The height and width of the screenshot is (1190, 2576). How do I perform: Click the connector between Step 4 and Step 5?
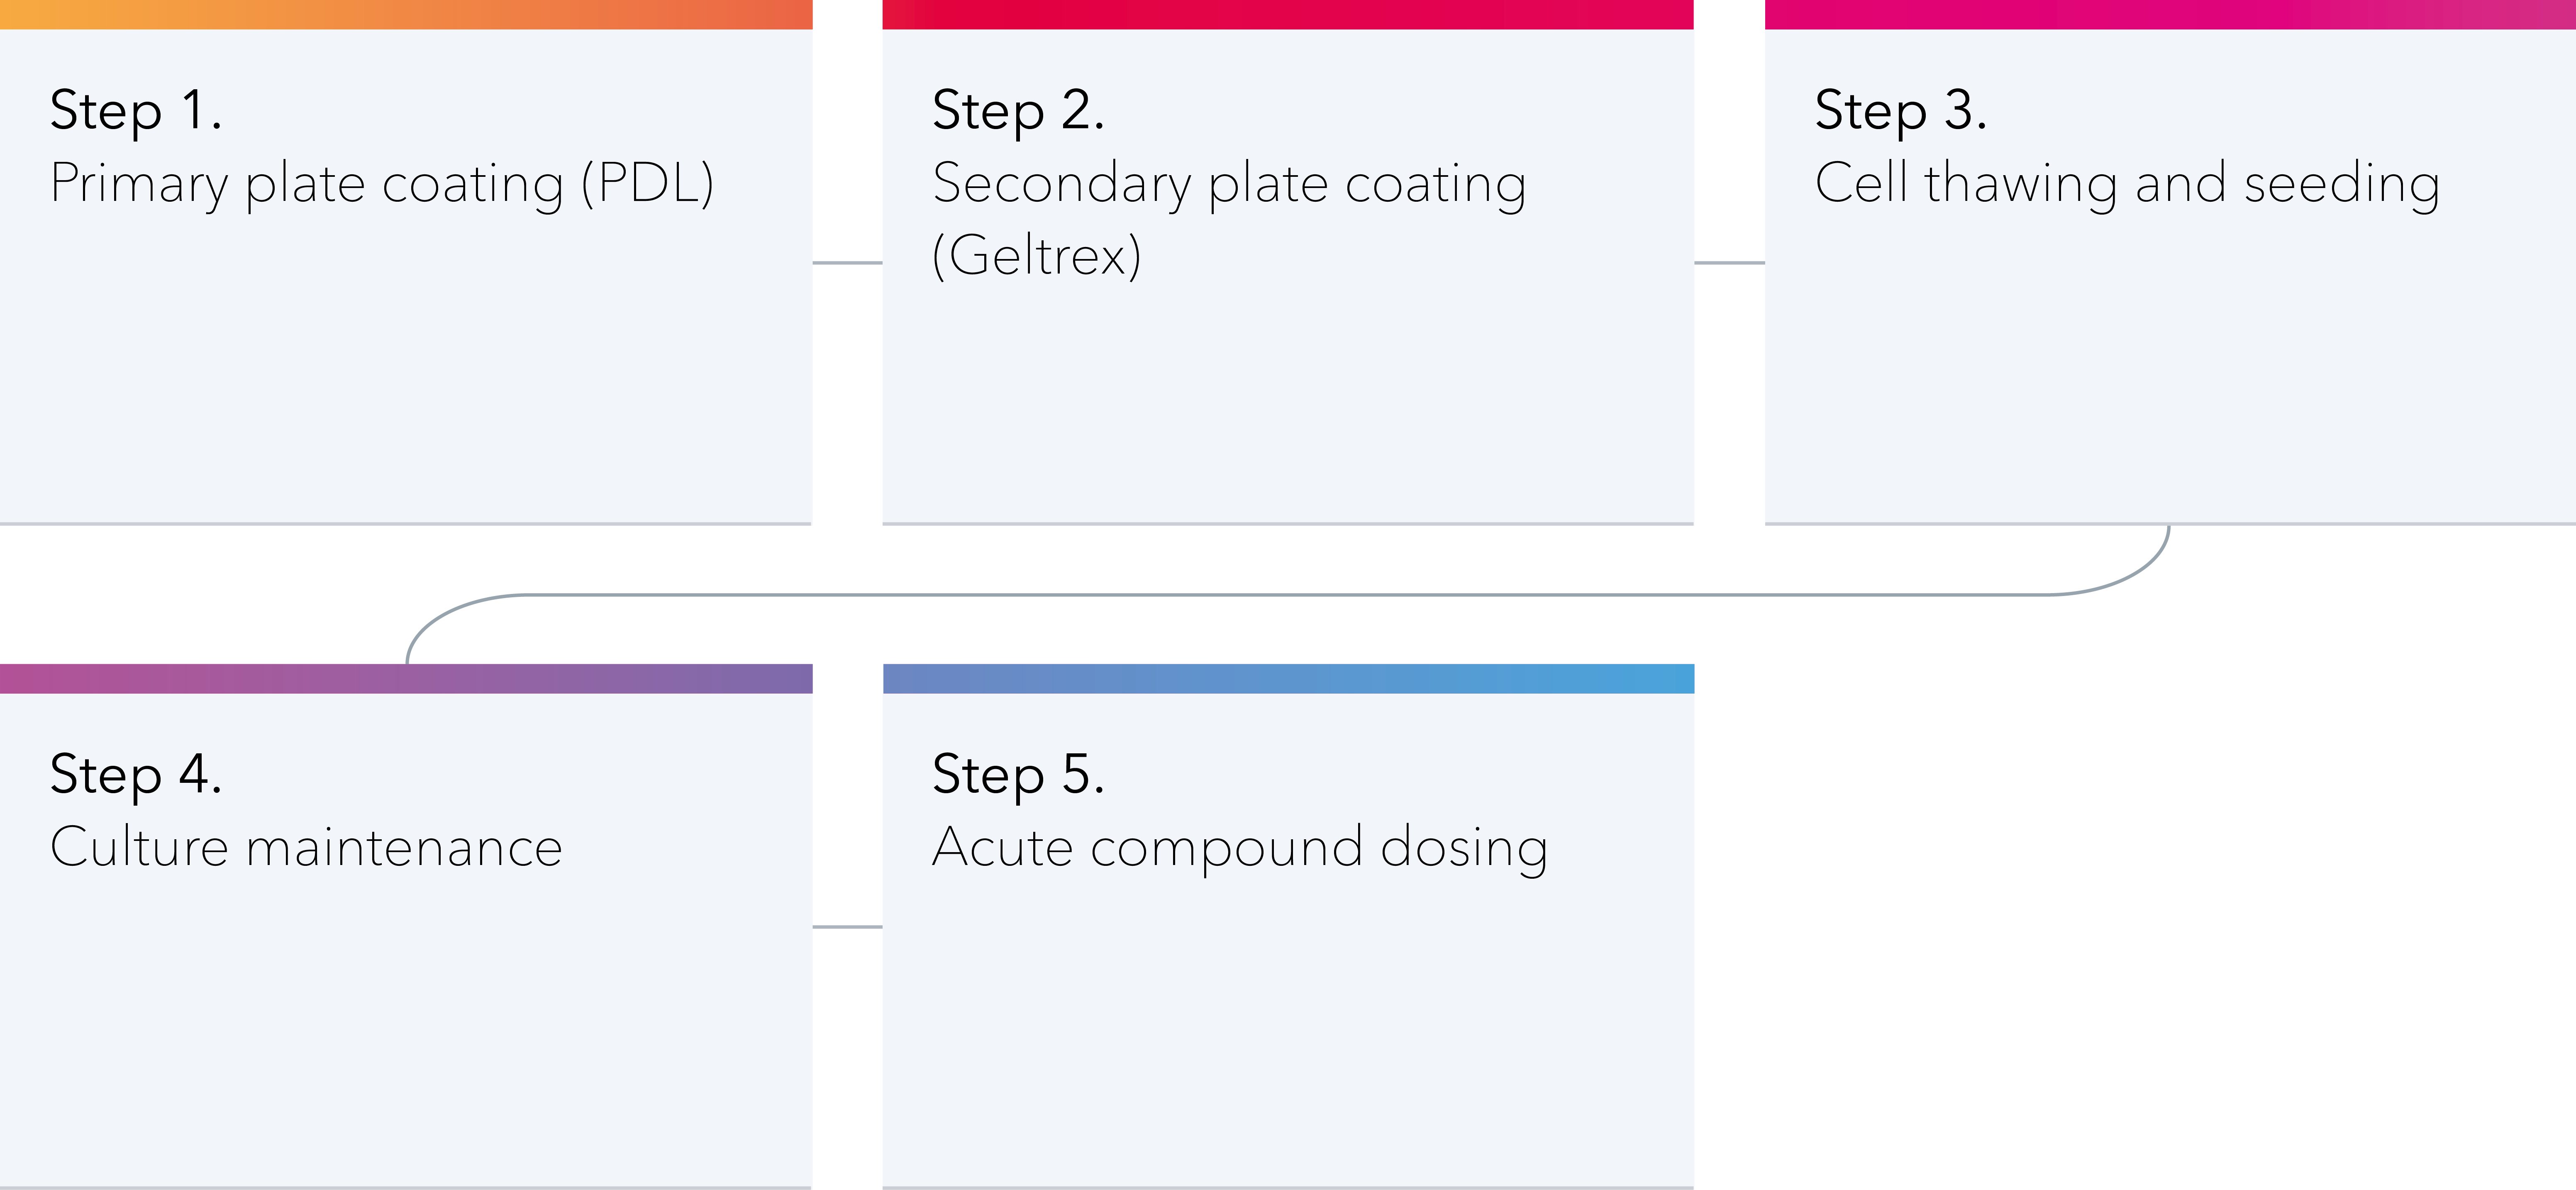coord(847,927)
